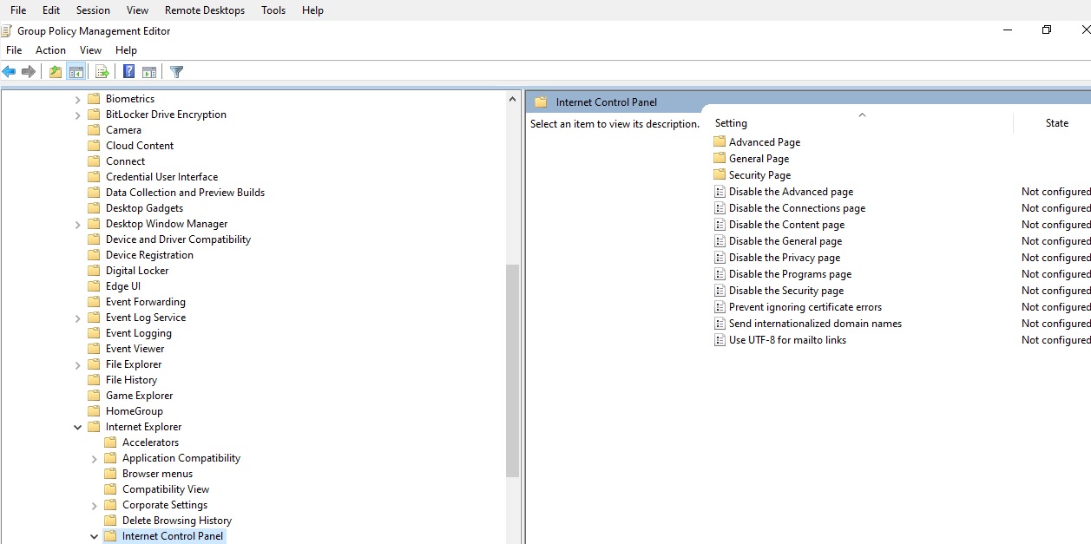Collapse the Internet Explorer node
Image resolution: width=1091 pixels, height=544 pixels.
[77, 427]
